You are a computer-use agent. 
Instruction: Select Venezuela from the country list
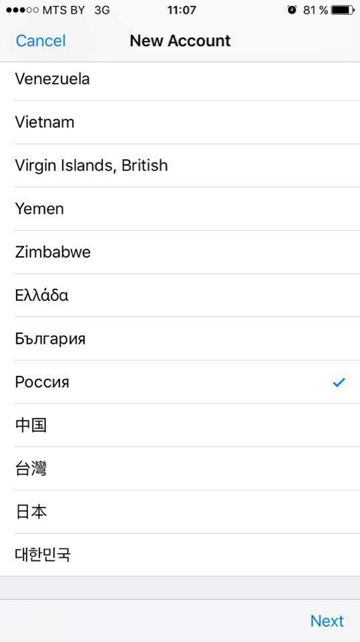(180, 79)
